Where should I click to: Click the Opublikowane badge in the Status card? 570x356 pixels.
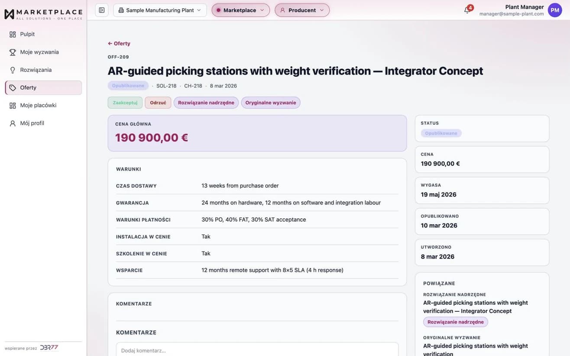(441, 133)
